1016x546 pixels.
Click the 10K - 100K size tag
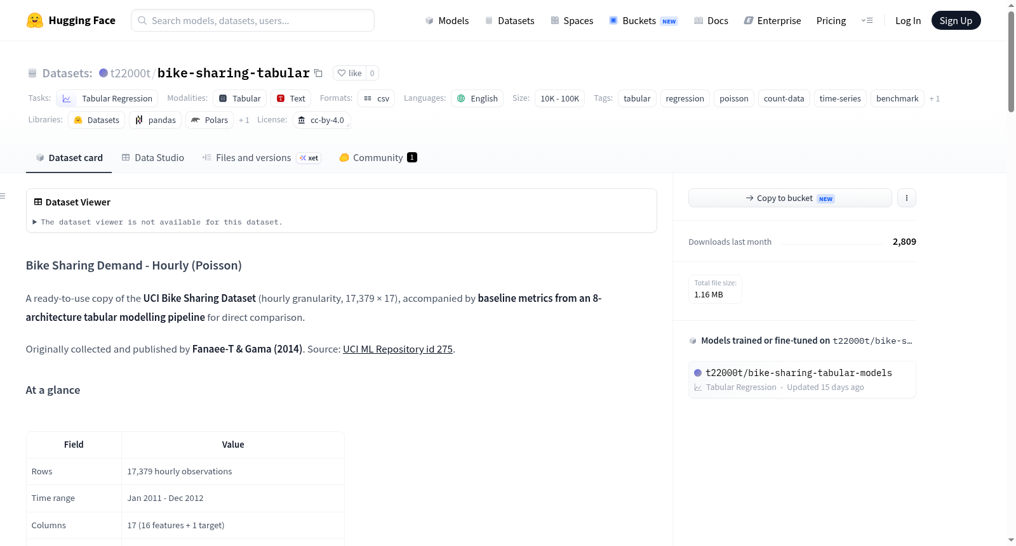pos(559,98)
